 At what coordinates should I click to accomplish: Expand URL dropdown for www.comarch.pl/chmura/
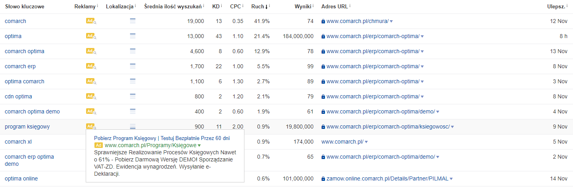(x=391, y=21)
